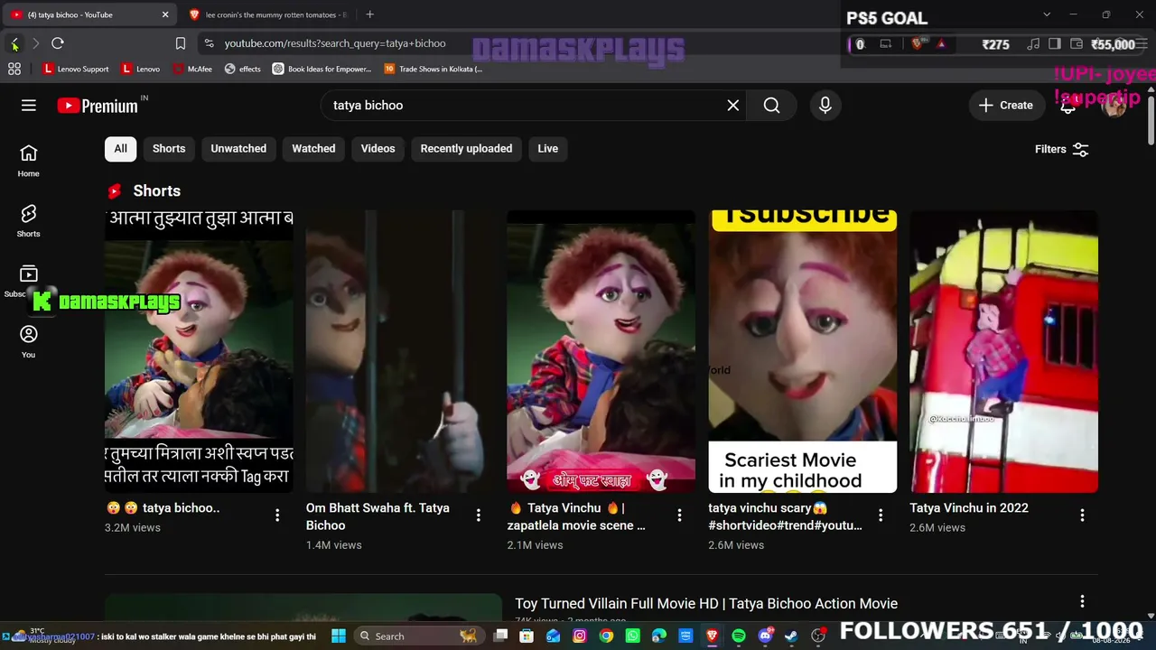
Task: Close the 'tatya bichoo - YouTube' tab
Action: coord(165,14)
